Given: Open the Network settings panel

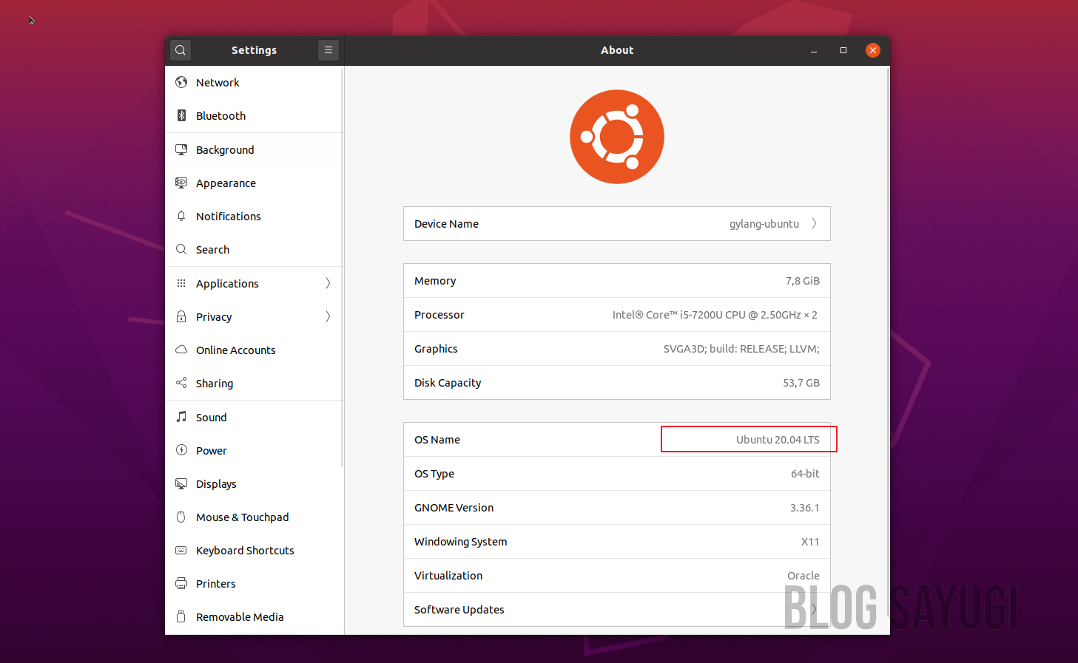Looking at the screenshot, I should [x=254, y=83].
